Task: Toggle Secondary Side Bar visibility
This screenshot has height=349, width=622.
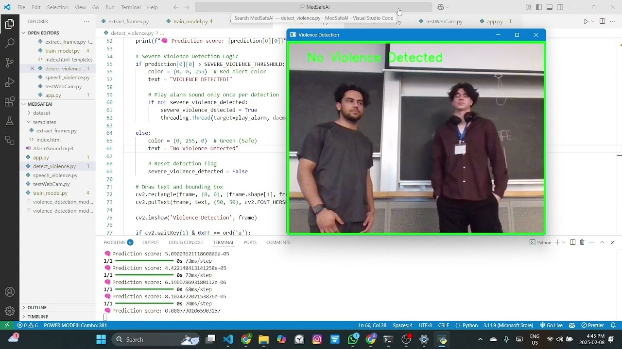Action: (560, 7)
